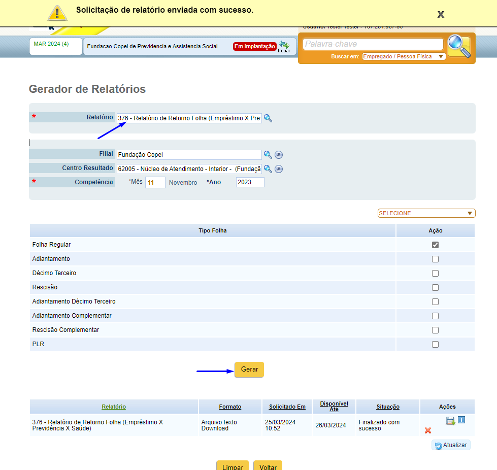Check the Rescisão Complementar checkbox
The width and height of the screenshot is (497, 470).
pos(435,330)
